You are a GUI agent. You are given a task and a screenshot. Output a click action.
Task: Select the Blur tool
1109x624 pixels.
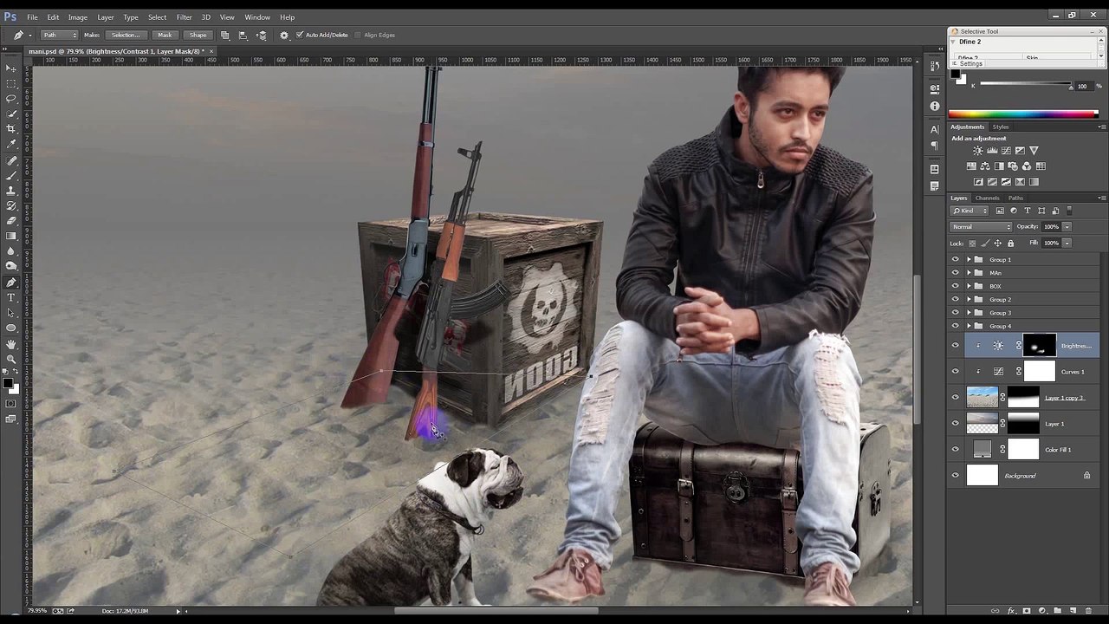pos(11,250)
